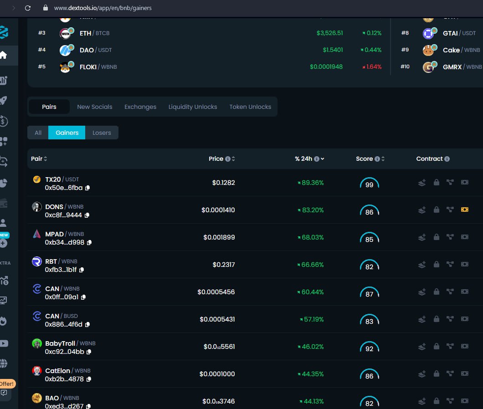Open the user account sidebar icon
The width and height of the screenshot is (483, 409).
[3, 223]
